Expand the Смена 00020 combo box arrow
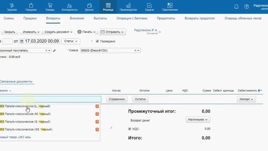This screenshot has width=268, height=151. click(x=138, y=50)
